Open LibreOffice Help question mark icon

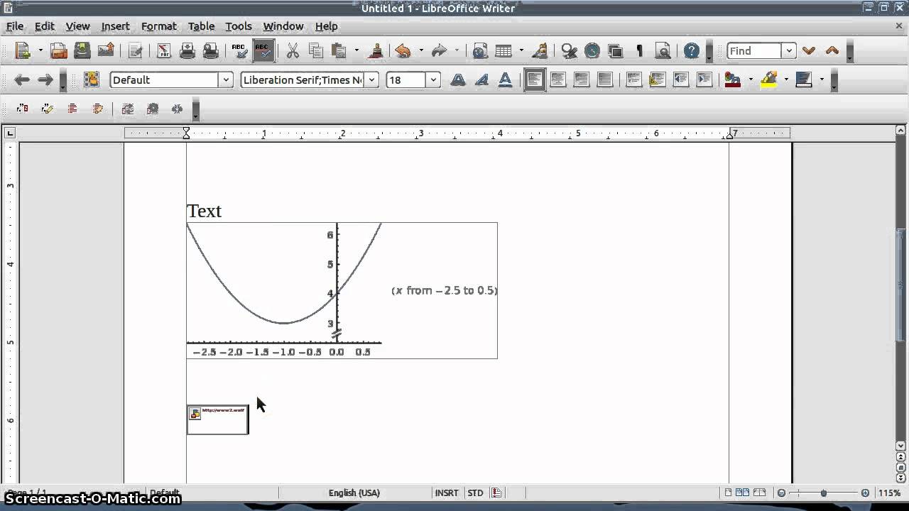[691, 50]
